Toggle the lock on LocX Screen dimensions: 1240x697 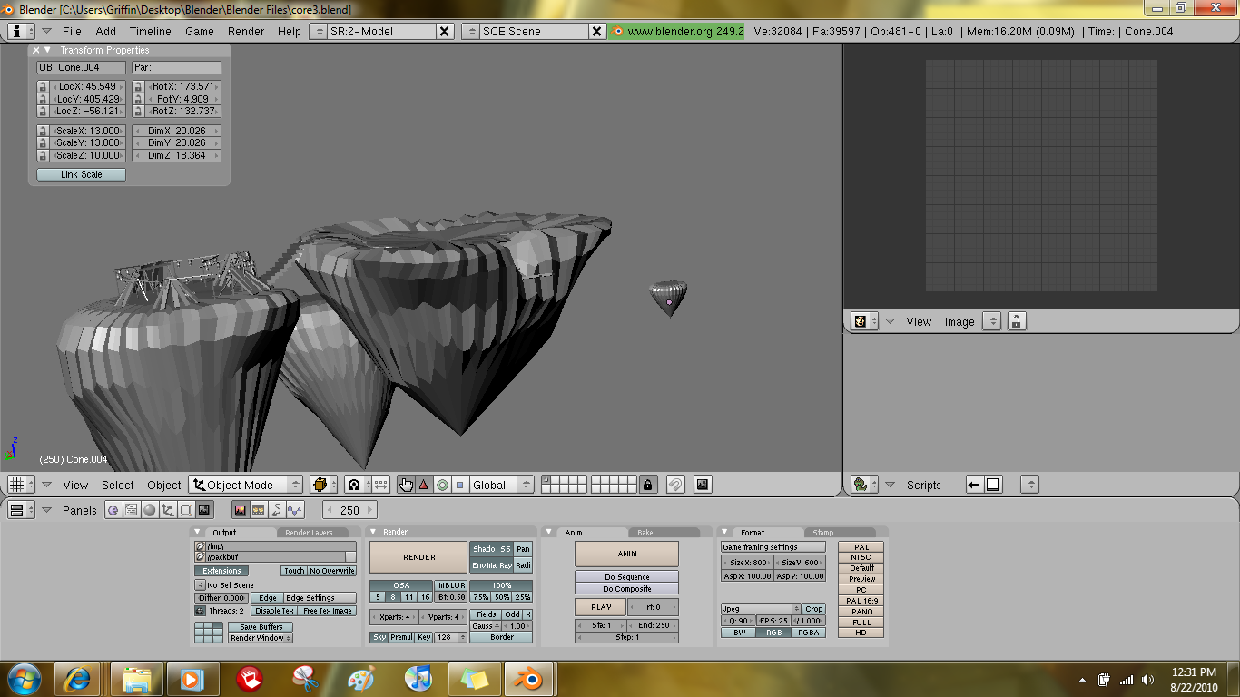(x=42, y=86)
